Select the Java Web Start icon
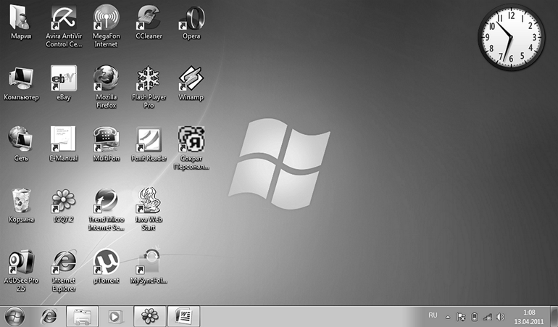 pos(149,200)
